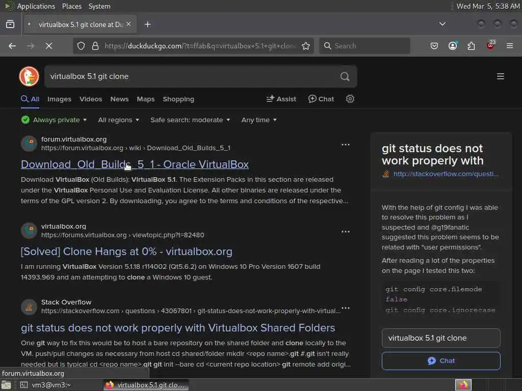Close the virtualbox 5.1 git clone tab
Image resolution: width=522 pixels, height=391 pixels.
coord(128,24)
